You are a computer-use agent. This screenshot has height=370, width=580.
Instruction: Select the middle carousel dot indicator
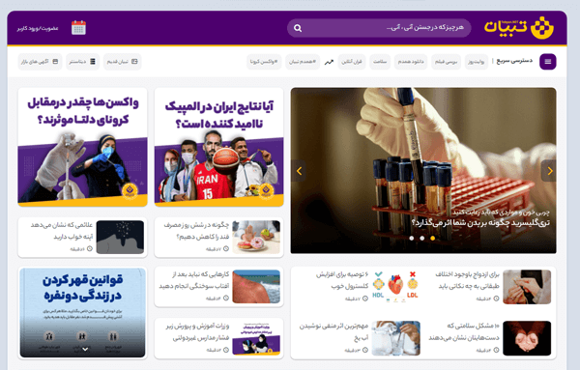pos(422,239)
